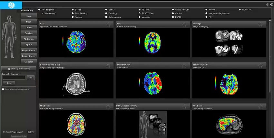This screenshot has width=274, height=138.
Task: Select the PET/MR category
Action: [140, 10]
